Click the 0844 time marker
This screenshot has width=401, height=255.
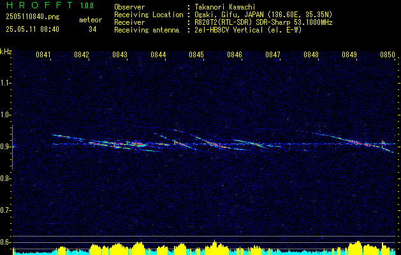[158, 55]
